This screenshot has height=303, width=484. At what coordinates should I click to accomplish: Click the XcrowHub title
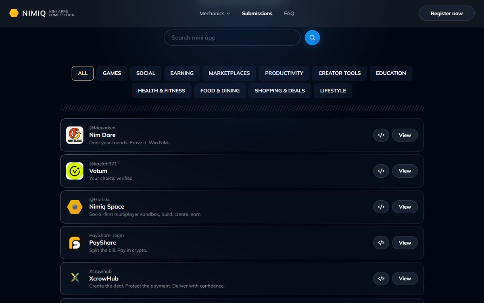(x=104, y=278)
